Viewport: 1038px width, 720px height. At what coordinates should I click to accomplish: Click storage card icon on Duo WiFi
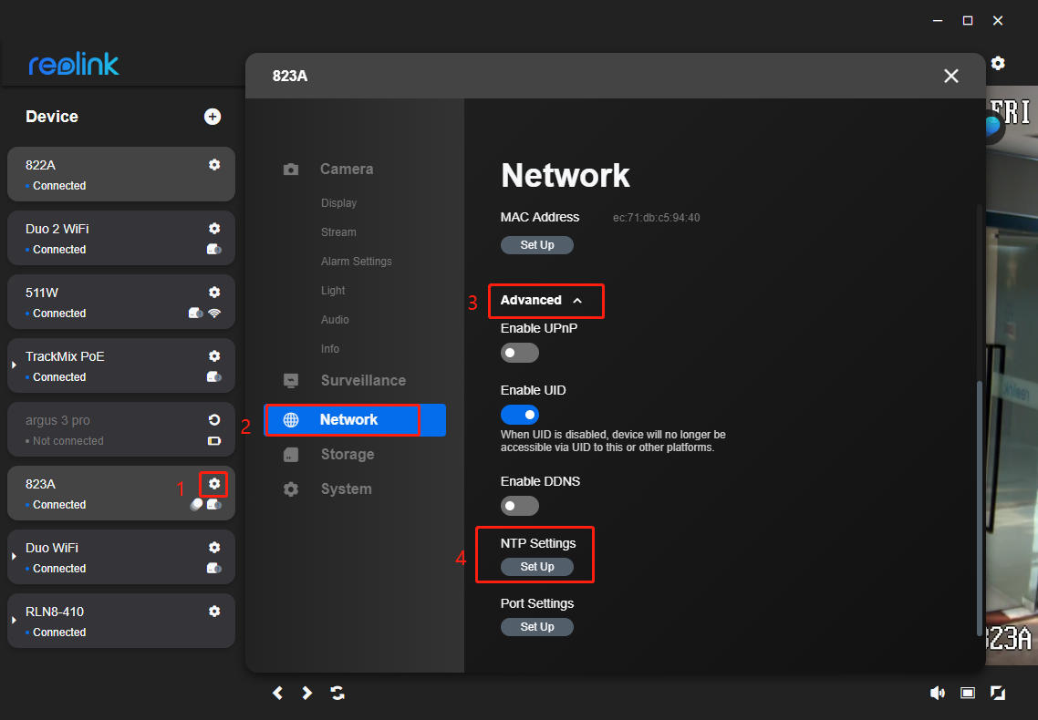(213, 568)
